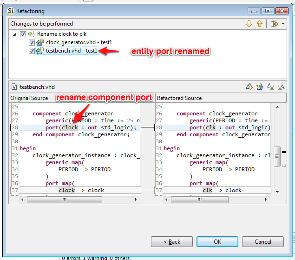Open the filter dropdown arrow beside filter icon
Viewport: 295px width, 260px height.
tap(283, 24)
